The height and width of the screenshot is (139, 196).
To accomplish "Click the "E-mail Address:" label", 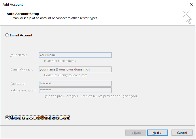I will pos(22,69).
